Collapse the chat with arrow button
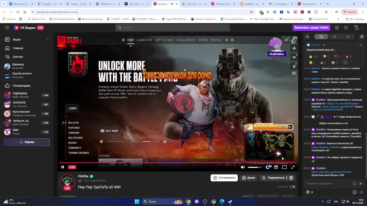The height and width of the screenshot is (206, 367). 307,37
